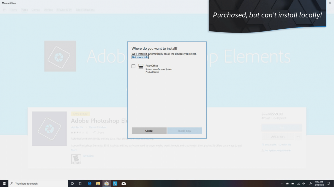This screenshot has height=187, width=334.
Task: Click the Buy as gift link
Action: pyautogui.click(x=269, y=145)
